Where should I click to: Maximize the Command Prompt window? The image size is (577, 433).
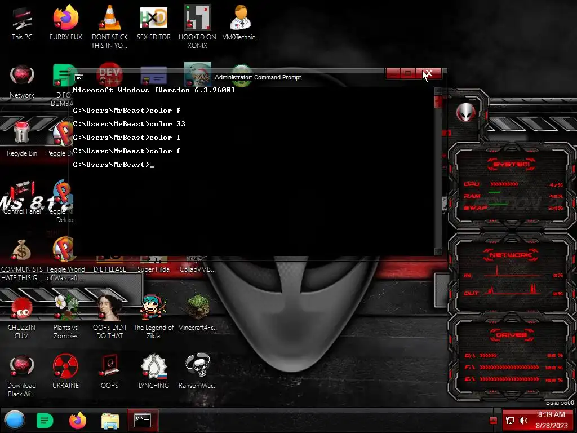pos(408,74)
